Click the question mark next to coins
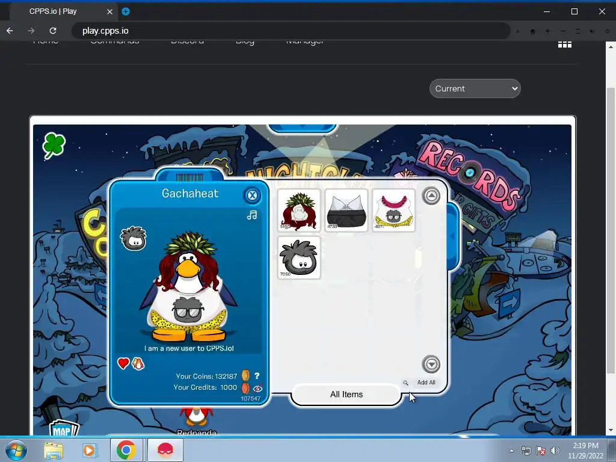The image size is (616, 462). click(x=257, y=376)
